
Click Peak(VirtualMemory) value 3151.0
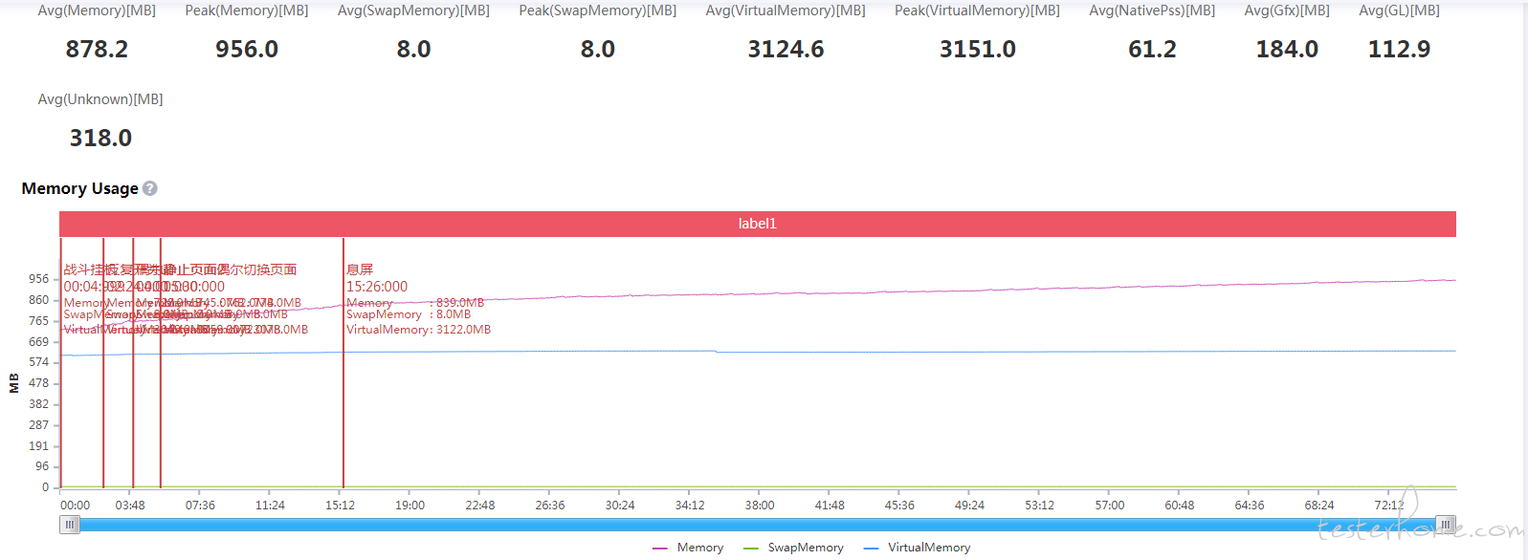click(978, 50)
